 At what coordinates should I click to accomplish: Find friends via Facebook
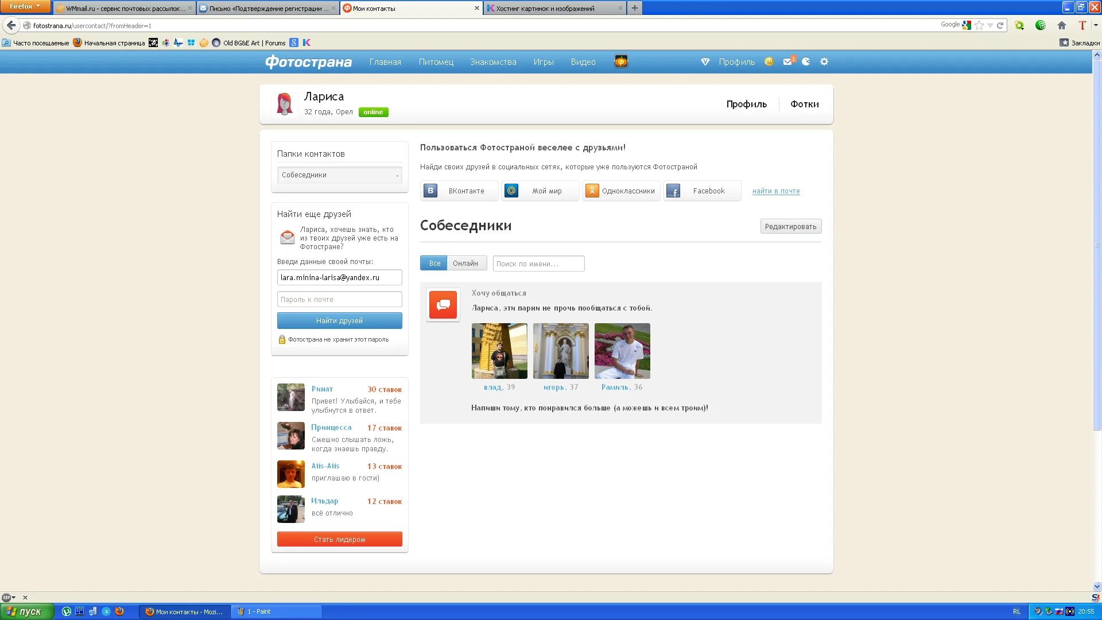point(702,191)
